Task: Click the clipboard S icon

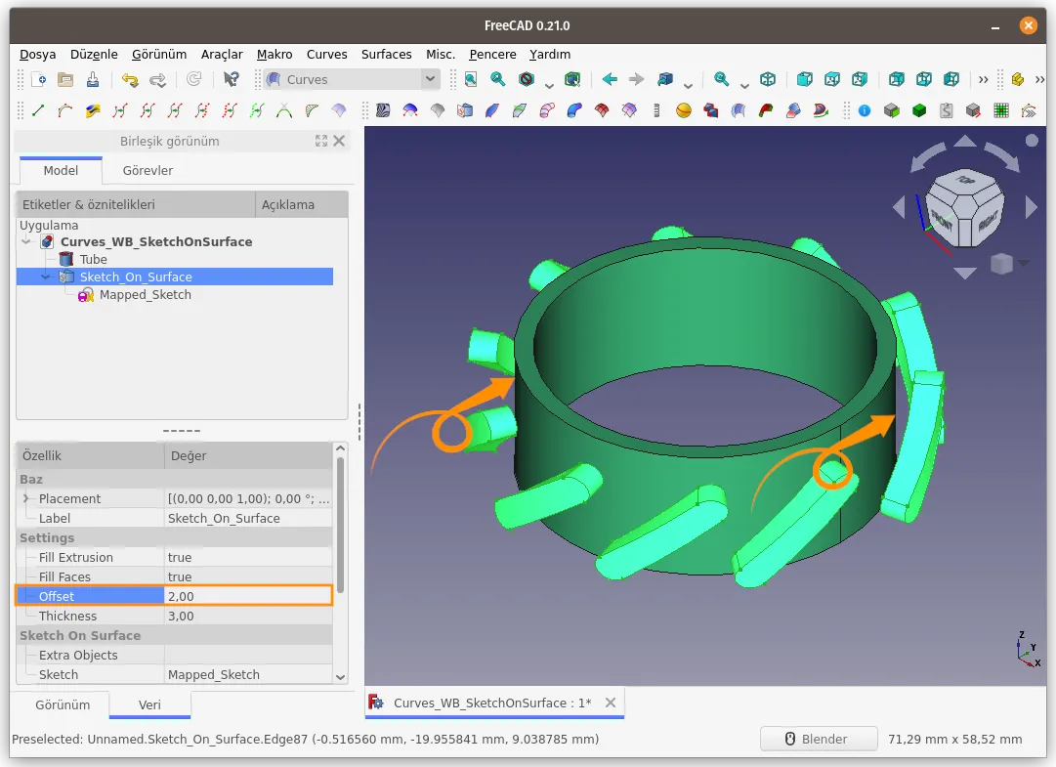Action: coord(947,110)
